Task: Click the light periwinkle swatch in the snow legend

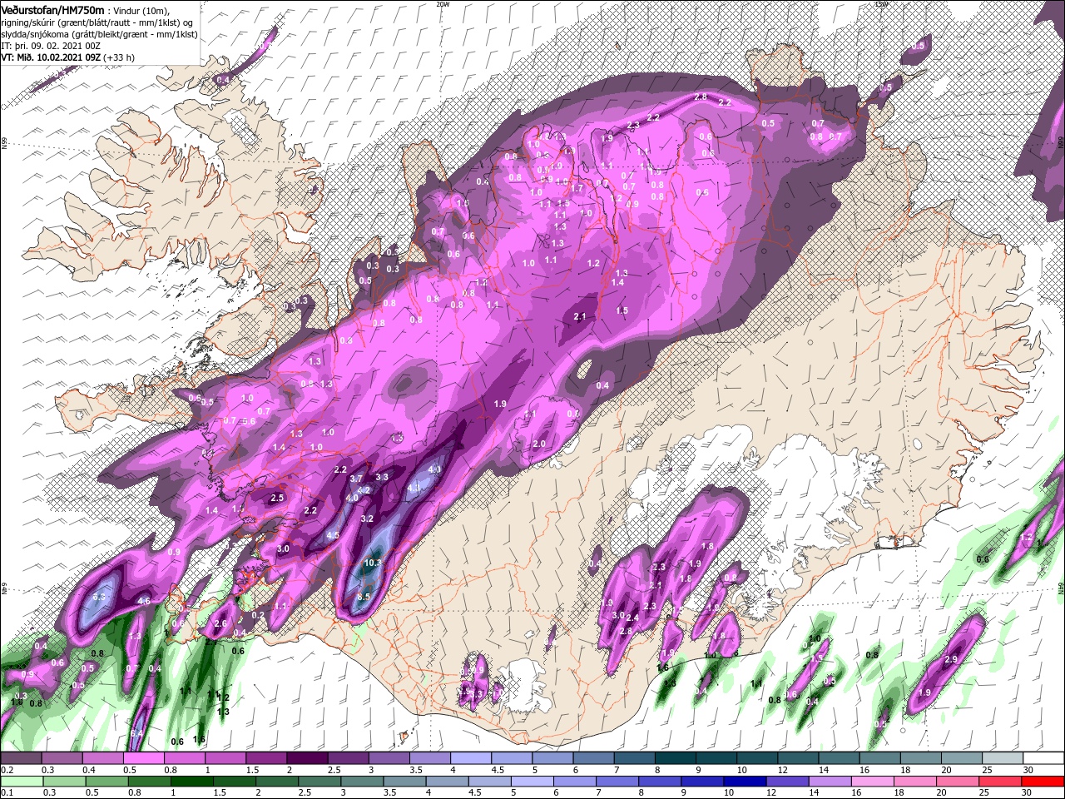Action: point(470,758)
